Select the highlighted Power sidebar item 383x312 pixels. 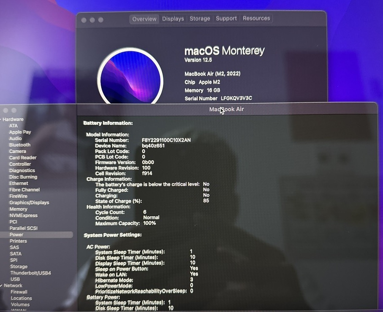[37, 235]
